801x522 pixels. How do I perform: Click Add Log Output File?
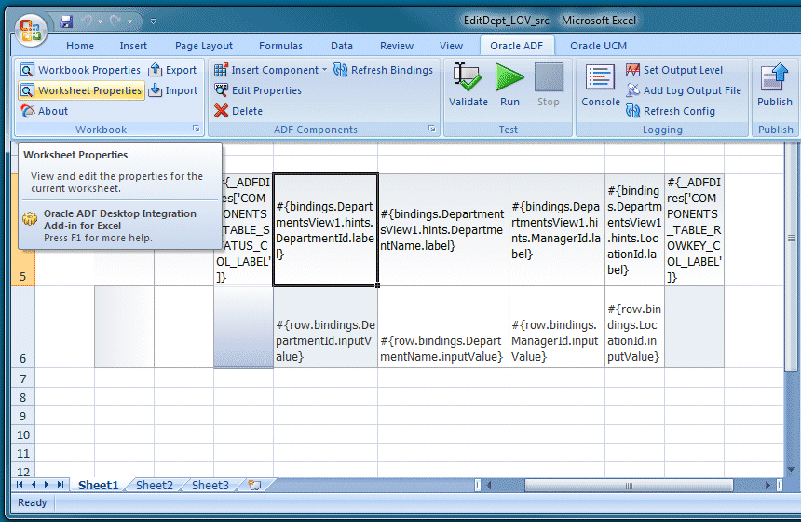pyautogui.click(x=684, y=90)
